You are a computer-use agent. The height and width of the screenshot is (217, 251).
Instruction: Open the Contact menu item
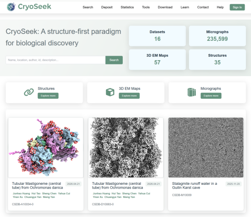coord(203,7)
